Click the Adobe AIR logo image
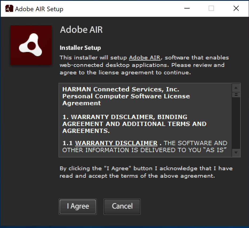 [31, 45]
